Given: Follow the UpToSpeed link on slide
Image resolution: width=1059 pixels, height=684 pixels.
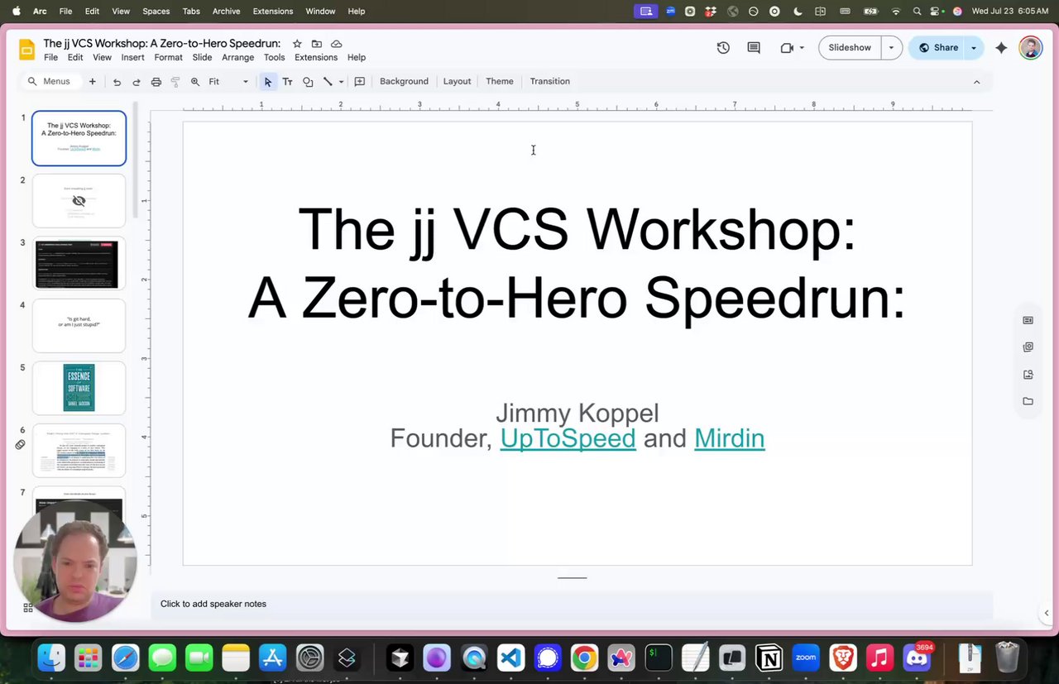Looking at the screenshot, I should pyautogui.click(x=568, y=438).
